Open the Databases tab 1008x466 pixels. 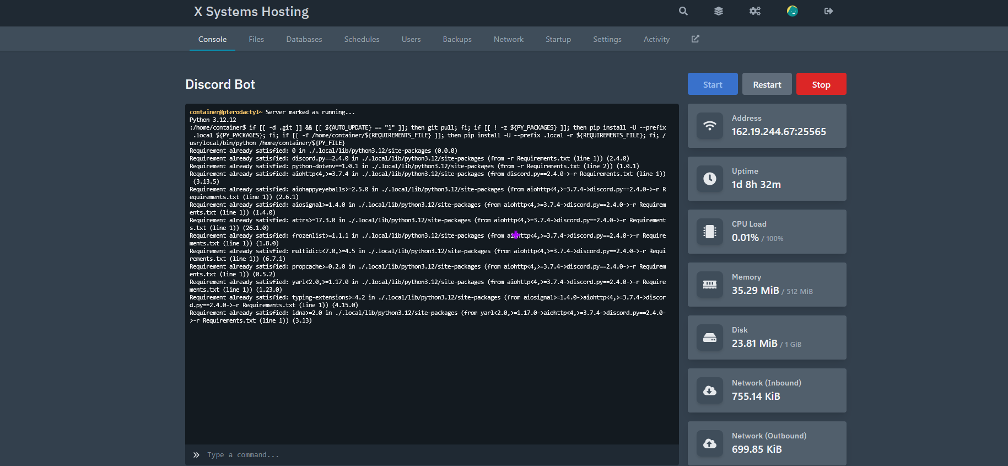pyautogui.click(x=304, y=39)
